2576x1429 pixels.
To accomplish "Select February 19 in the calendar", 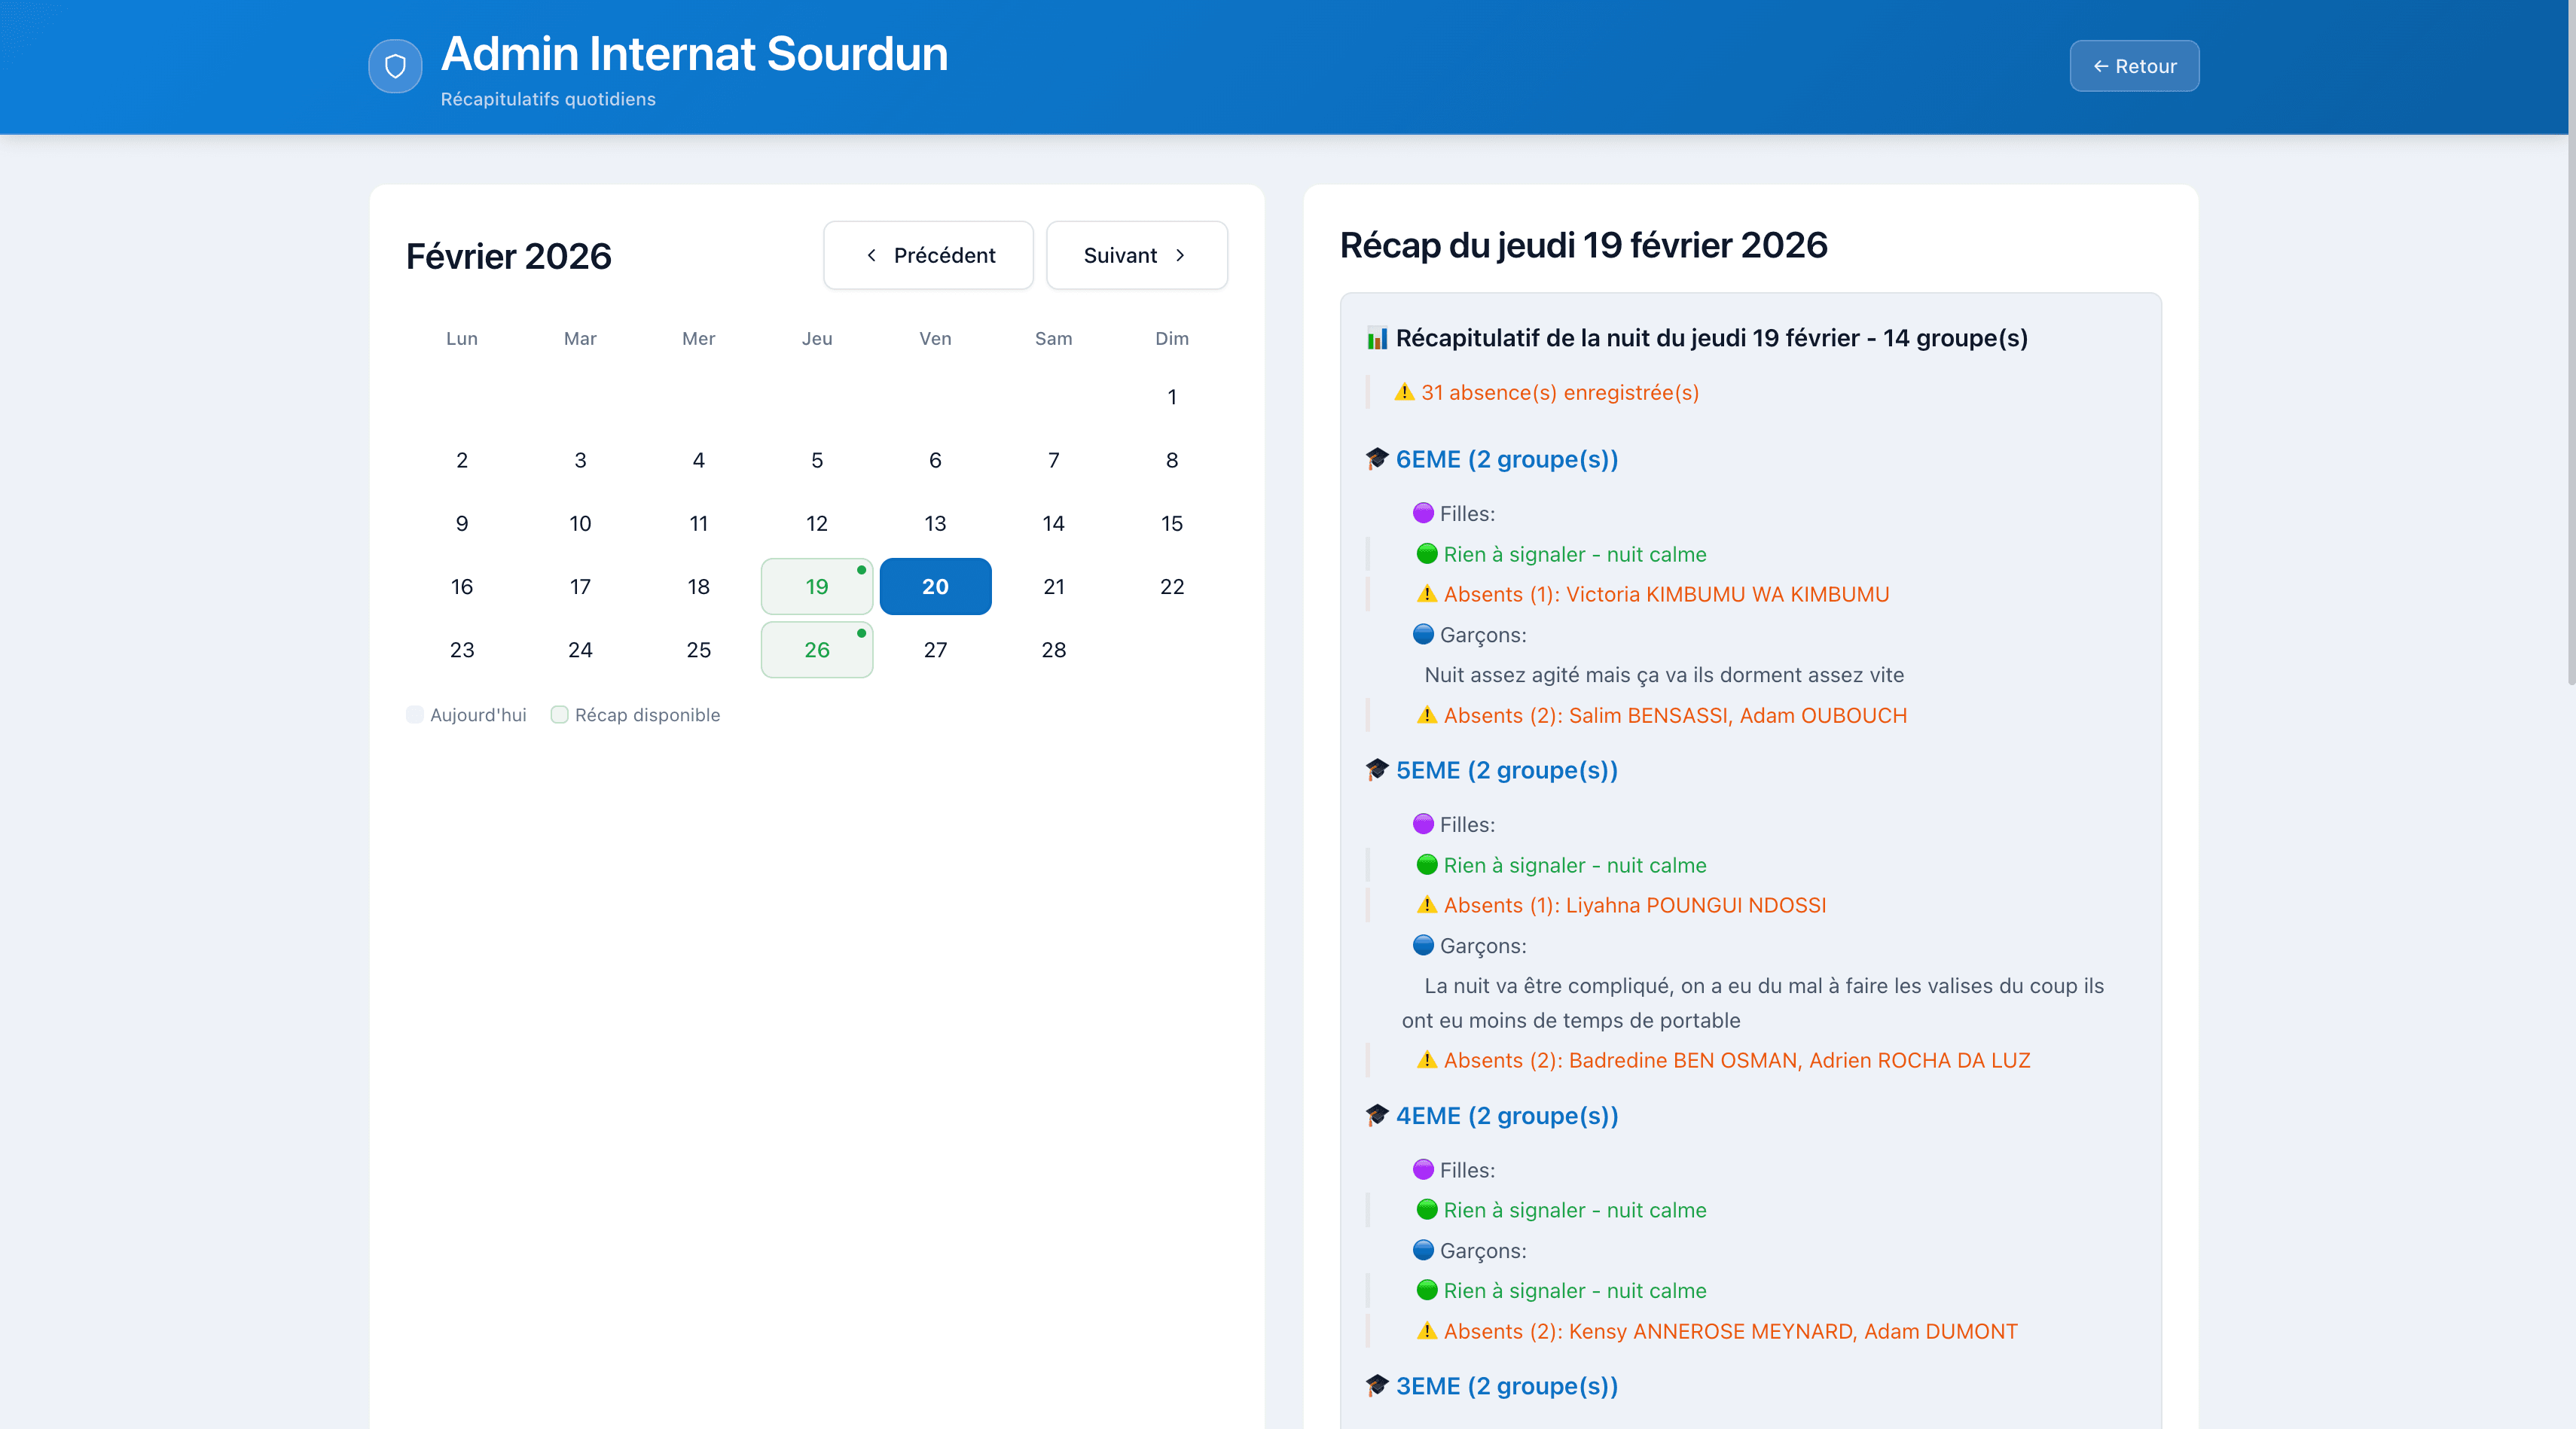I will click(816, 587).
